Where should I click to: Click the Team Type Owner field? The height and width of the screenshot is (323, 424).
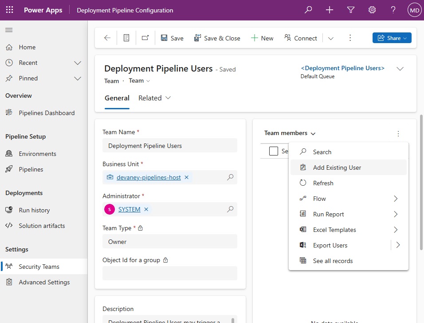coord(170,241)
